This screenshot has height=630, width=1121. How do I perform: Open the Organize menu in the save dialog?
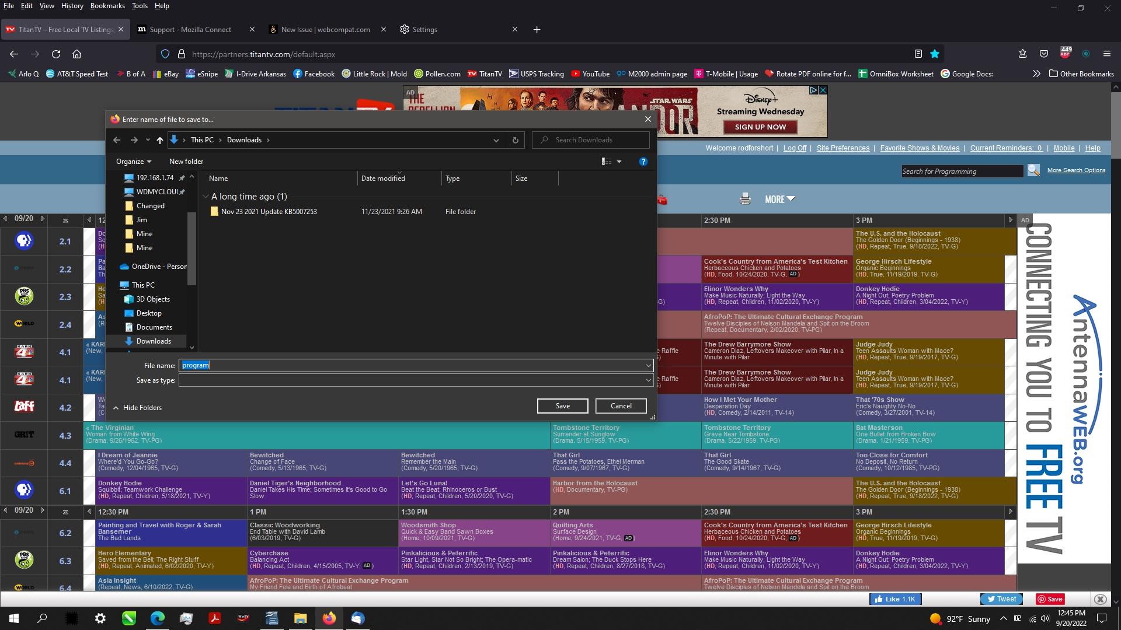133,161
